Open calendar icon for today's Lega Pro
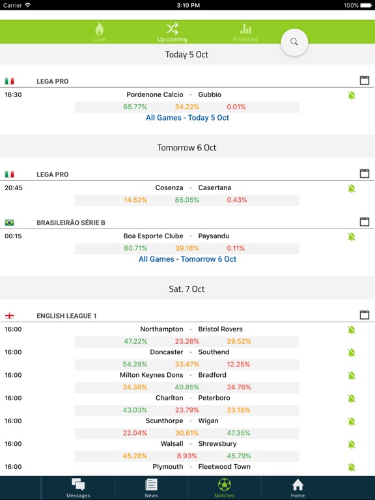The width and height of the screenshot is (375, 500). (x=365, y=80)
